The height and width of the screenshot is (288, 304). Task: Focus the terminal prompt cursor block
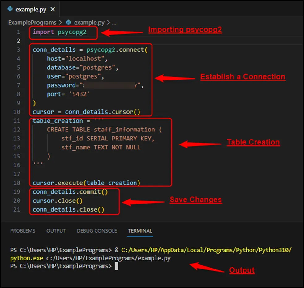coord(116,266)
